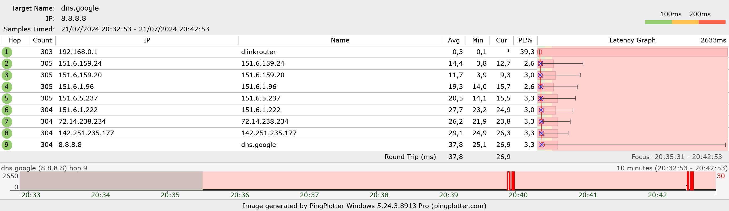The width and height of the screenshot is (729, 211).
Task: Click the Name column header
Action: [340, 40]
